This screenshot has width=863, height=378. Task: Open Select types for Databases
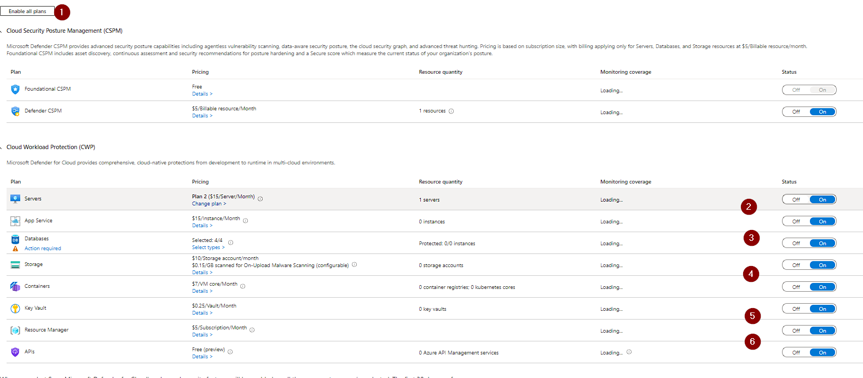pyautogui.click(x=208, y=247)
